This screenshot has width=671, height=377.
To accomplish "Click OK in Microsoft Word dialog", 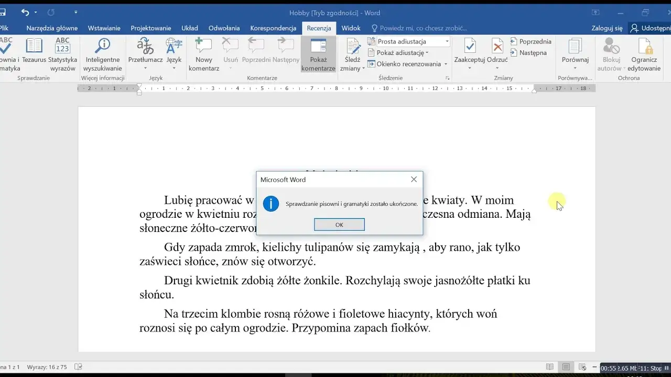I will pyautogui.click(x=339, y=225).
